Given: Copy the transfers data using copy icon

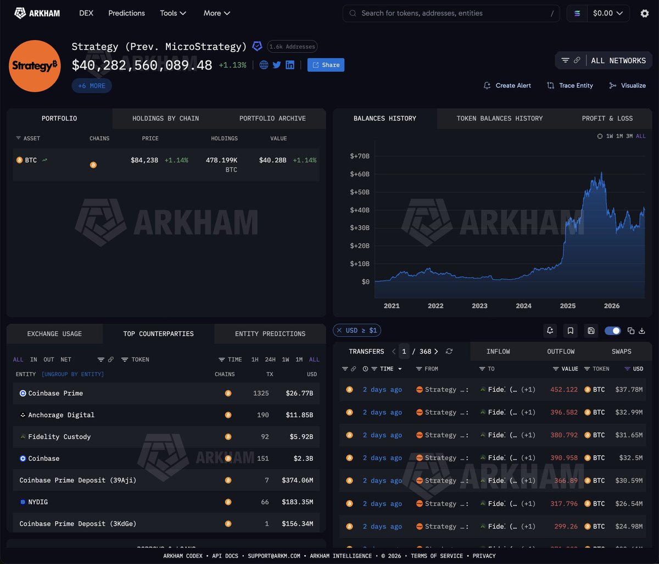Looking at the screenshot, I should point(631,330).
